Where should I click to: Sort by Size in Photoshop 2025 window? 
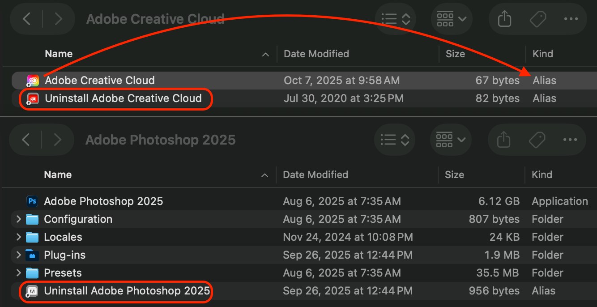454,175
